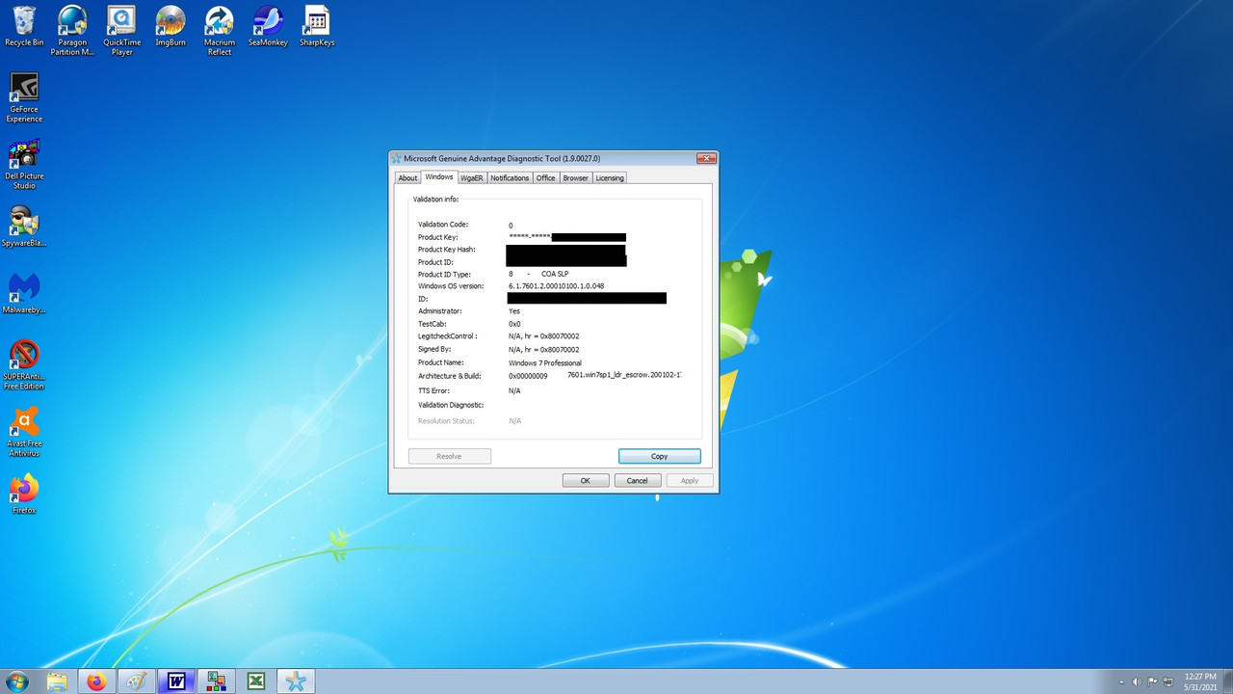Viewport: 1233px width, 694px height.
Task: Launch SharpKeys desktop shortcut
Action: 317,26
